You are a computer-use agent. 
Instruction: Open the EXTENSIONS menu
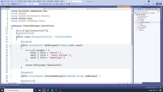tap(50, 1)
